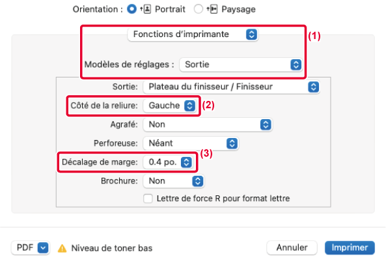
Task: Enable Lettre de force R pour format lettre
Action: pos(148,199)
